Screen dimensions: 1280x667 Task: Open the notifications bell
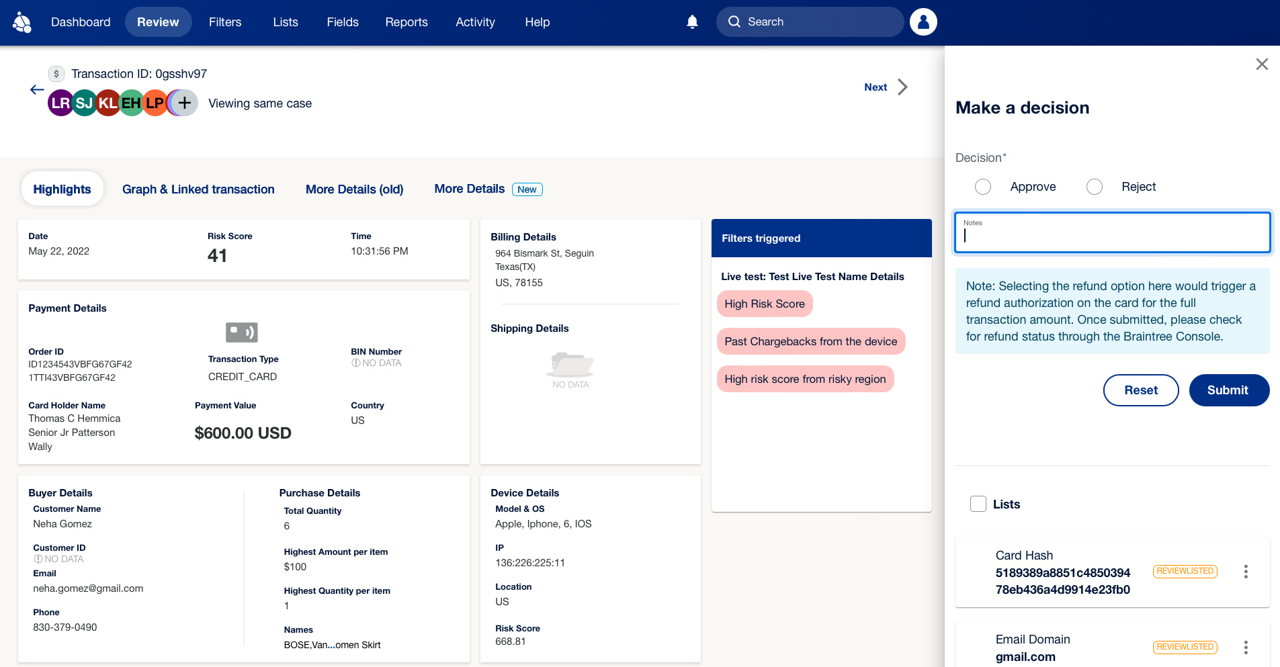point(692,22)
